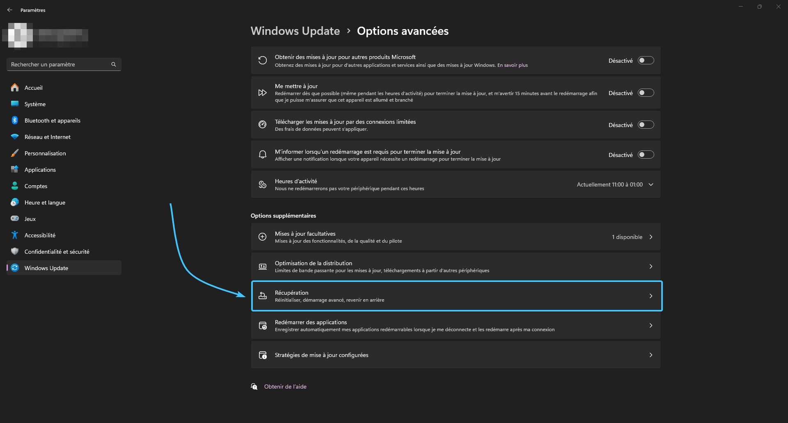Click the Heure et langue clock icon
The image size is (788, 423).
pyautogui.click(x=15, y=202)
